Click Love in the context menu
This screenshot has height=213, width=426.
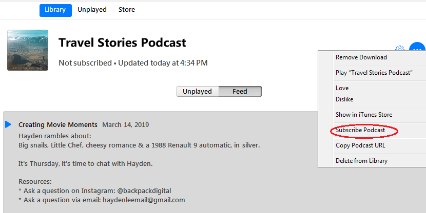click(342, 88)
